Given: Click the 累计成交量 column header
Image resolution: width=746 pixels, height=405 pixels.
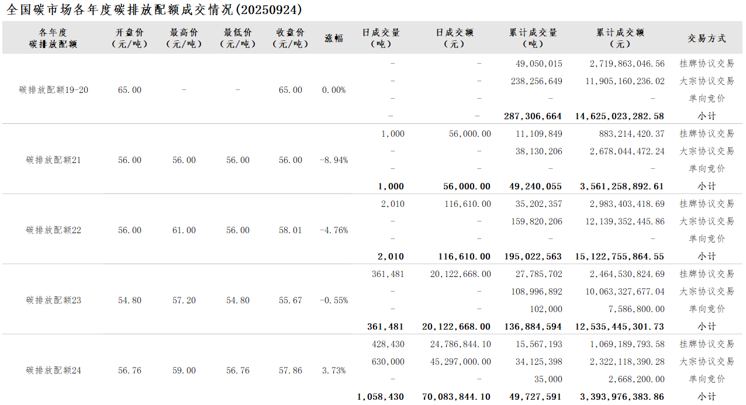Looking at the screenshot, I should click(533, 38).
